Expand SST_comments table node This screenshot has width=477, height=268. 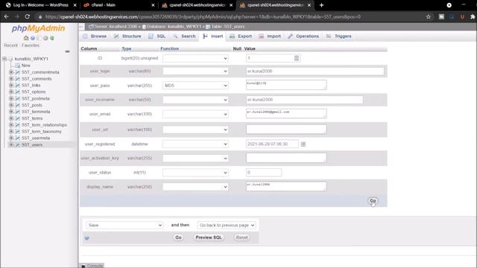coord(11,79)
